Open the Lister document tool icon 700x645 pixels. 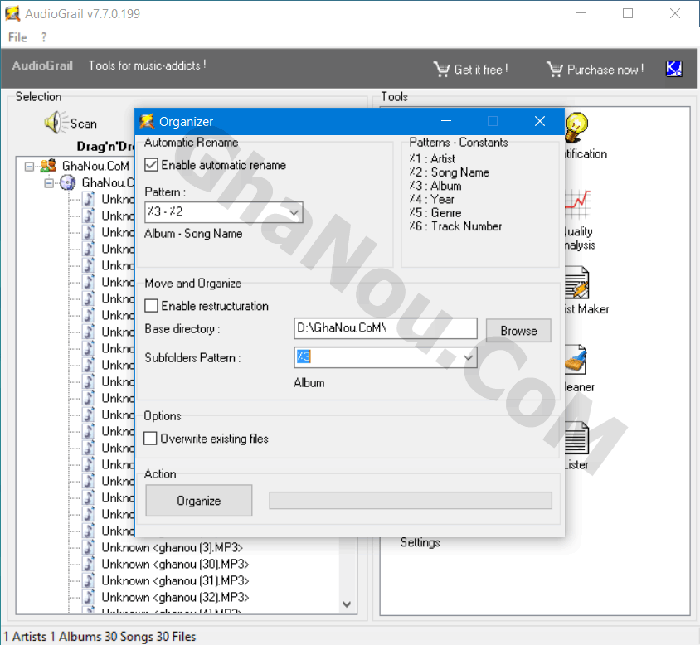pos(576,438)
